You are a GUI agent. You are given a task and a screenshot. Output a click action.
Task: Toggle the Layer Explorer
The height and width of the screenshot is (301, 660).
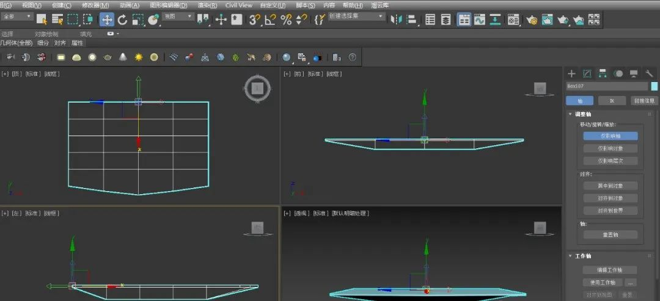coord(446,20)
